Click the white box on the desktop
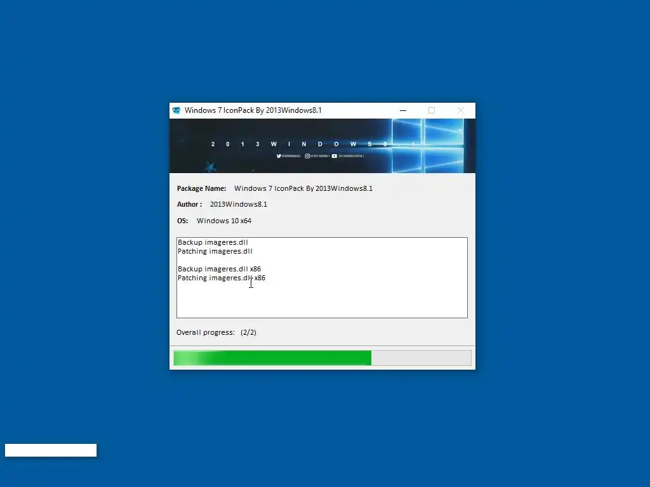 click(51, 450)
